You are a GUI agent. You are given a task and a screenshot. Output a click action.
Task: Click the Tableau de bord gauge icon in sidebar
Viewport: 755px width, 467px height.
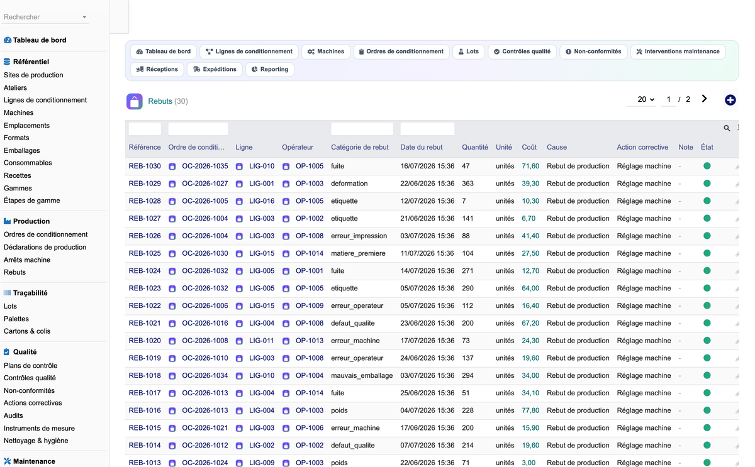pyautogui.click(x=8, y=40)
